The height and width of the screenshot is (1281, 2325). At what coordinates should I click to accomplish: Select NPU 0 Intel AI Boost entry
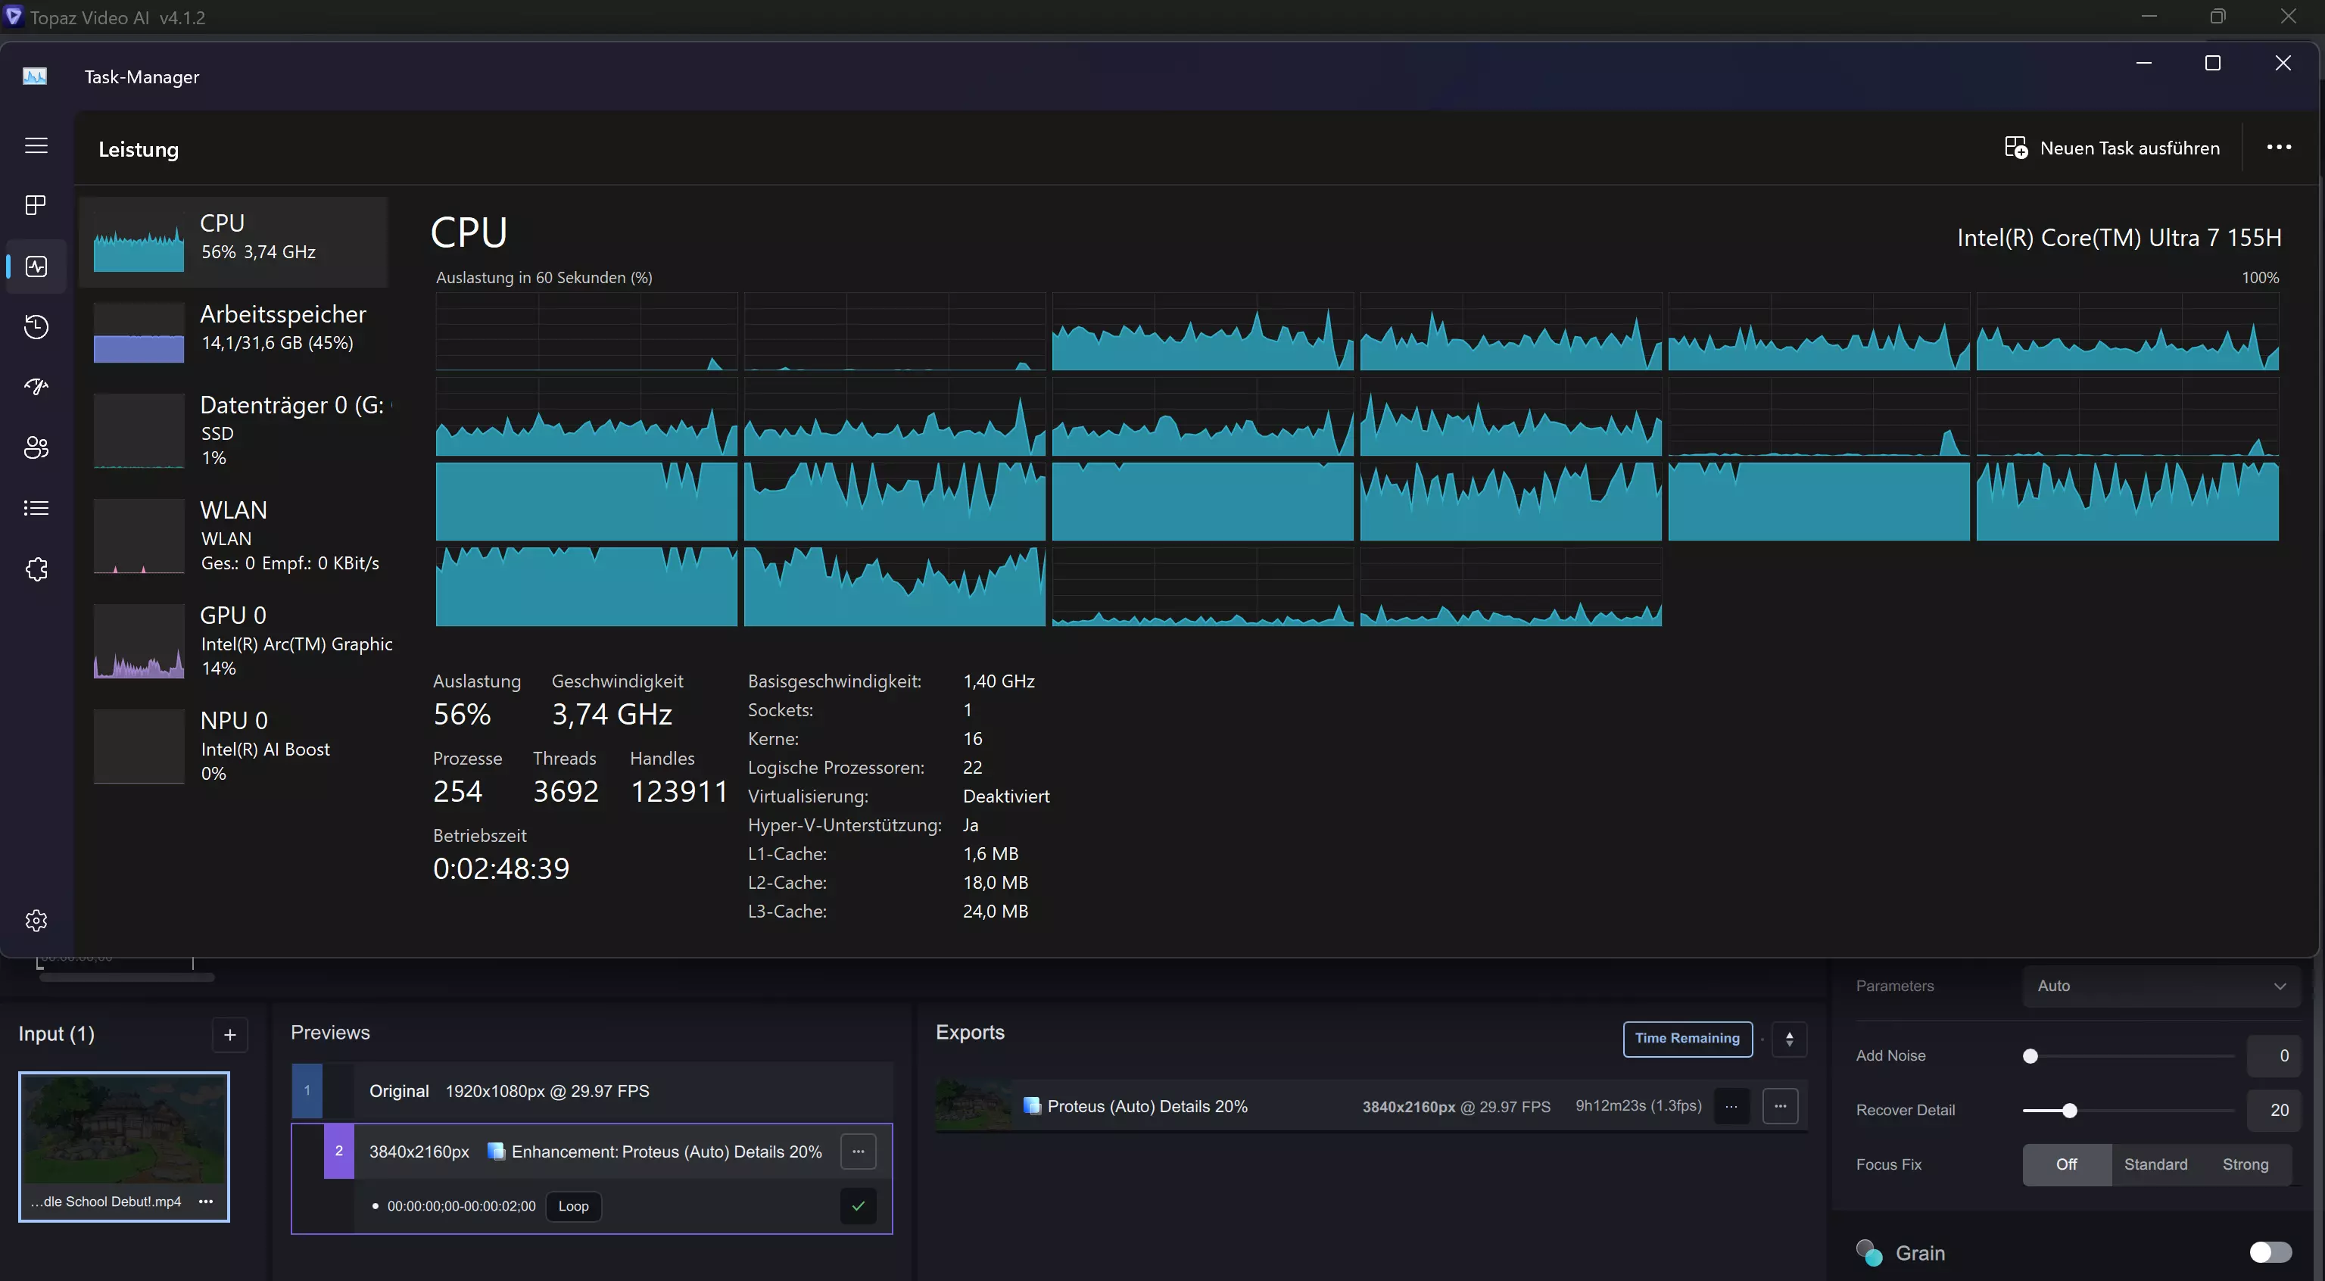[x=234, y=746]
